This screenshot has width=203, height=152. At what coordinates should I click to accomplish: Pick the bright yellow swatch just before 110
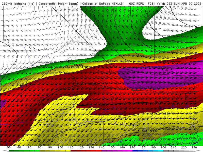[x=68, y=151]
